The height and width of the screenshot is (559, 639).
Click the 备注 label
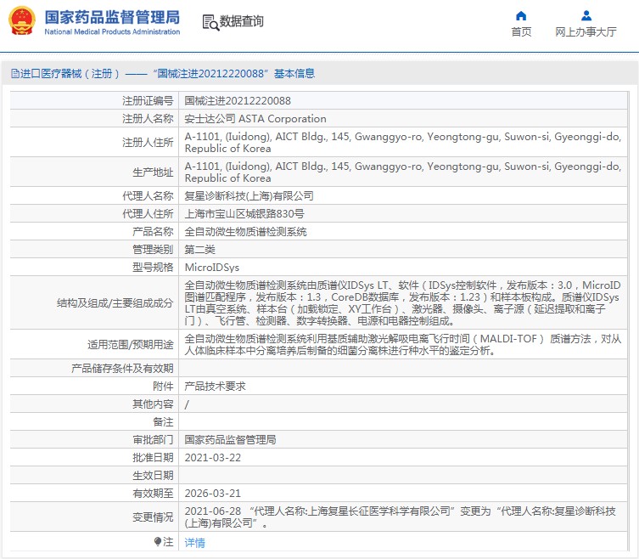point(163,422)
